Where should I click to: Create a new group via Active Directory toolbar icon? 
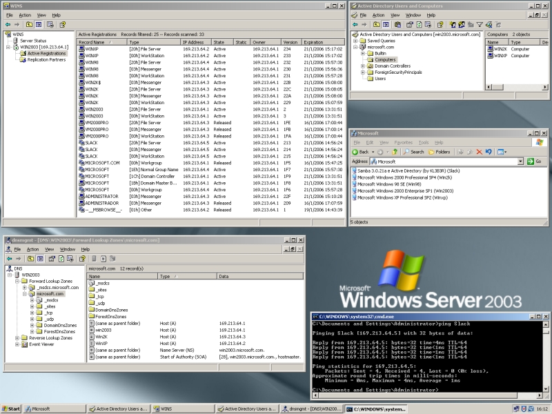[462, 25]
